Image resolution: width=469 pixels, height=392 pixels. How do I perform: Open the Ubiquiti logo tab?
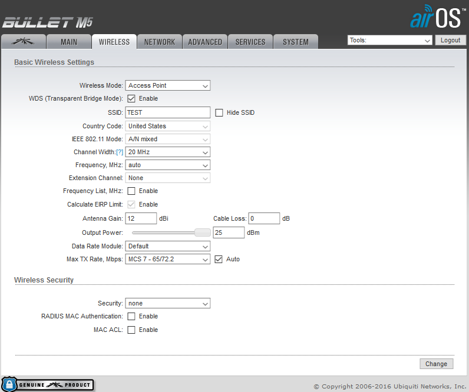[24, 42]
